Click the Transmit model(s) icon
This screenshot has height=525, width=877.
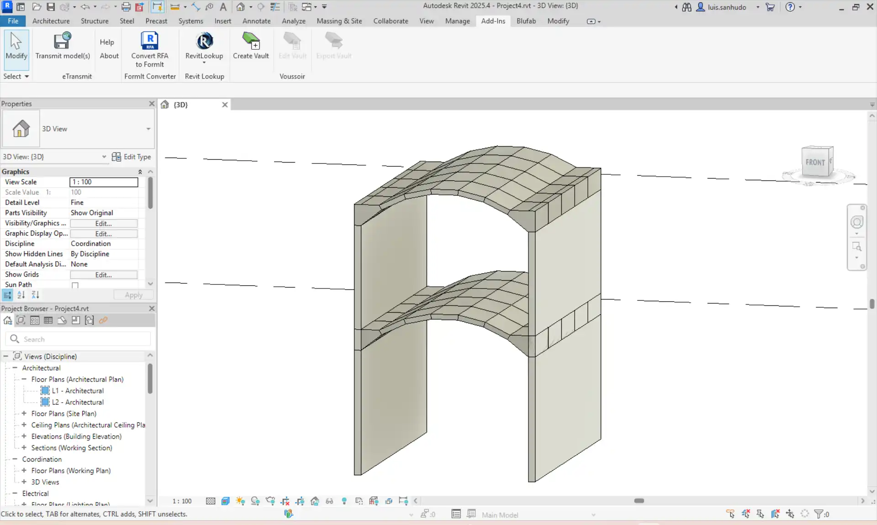coord(62,41)
